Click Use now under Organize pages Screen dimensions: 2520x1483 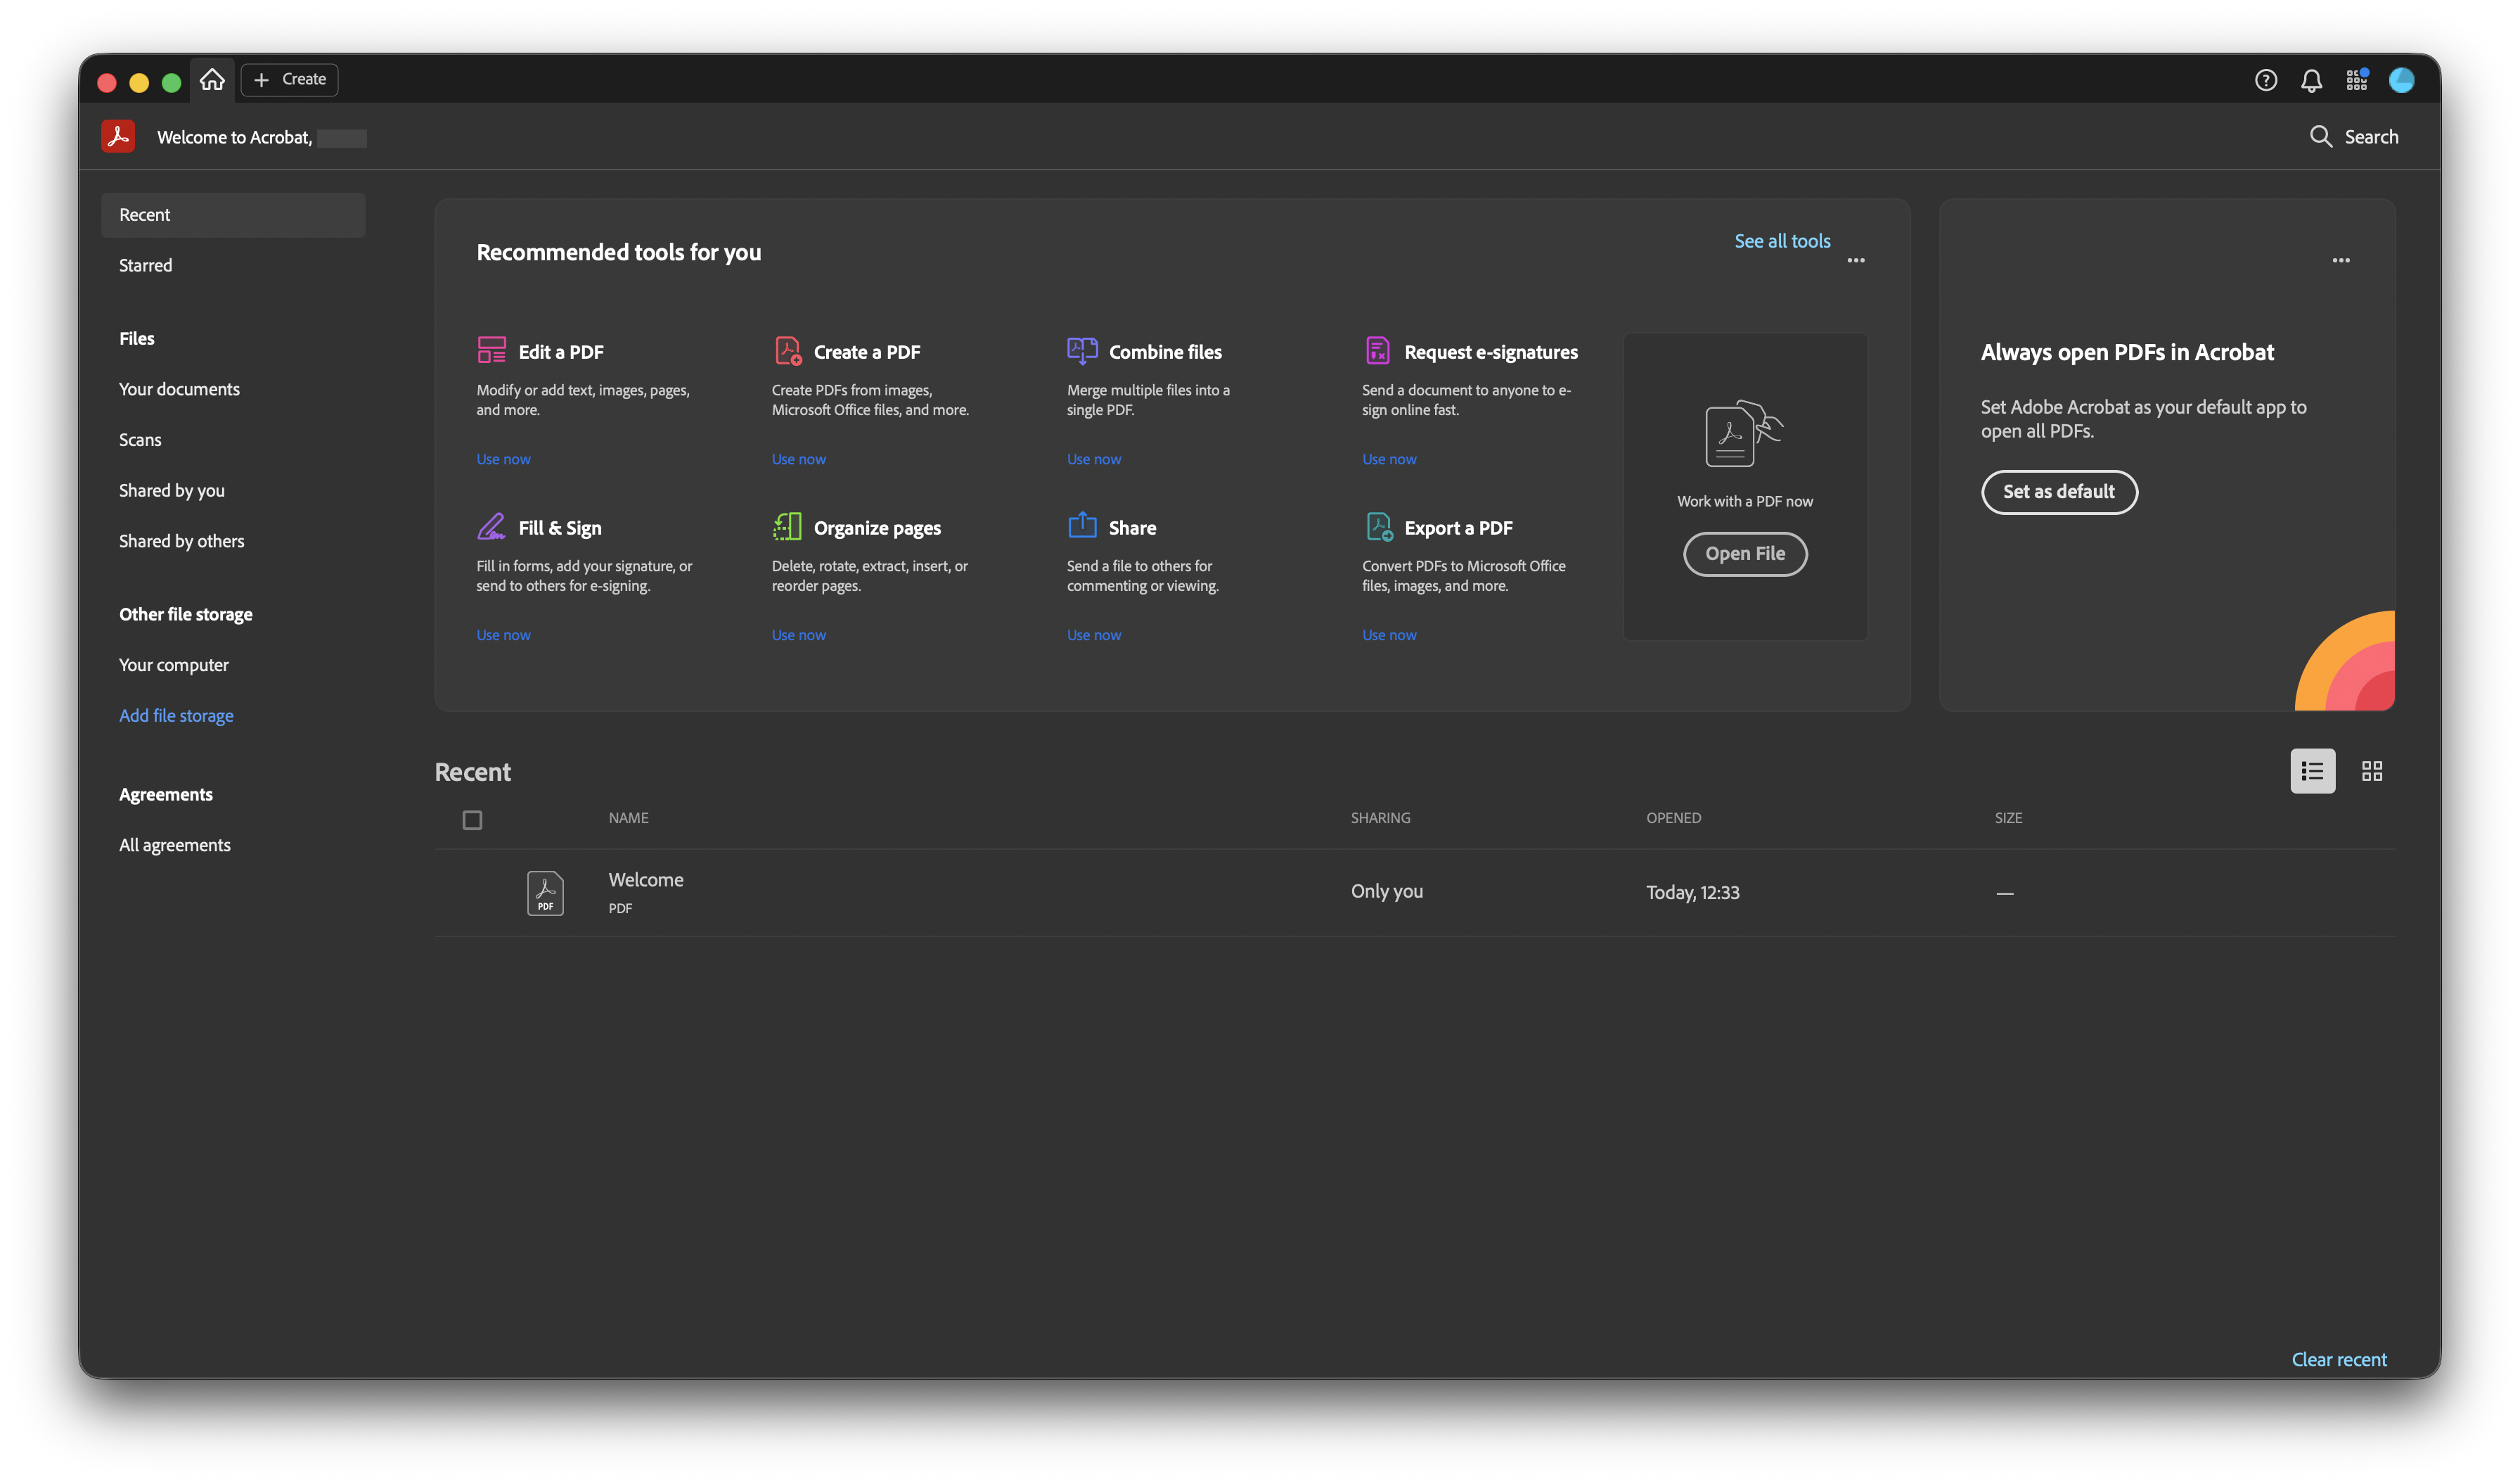(x=798, y=635)
